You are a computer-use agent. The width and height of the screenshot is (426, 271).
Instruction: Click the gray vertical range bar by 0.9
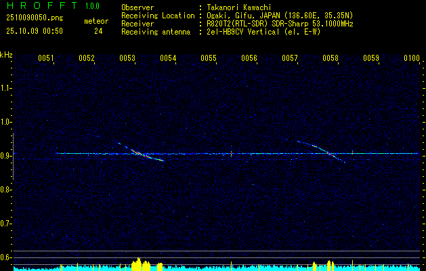click(x=13, y=157)
